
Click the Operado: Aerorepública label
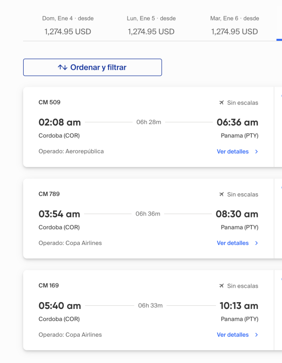click(71, 152)
